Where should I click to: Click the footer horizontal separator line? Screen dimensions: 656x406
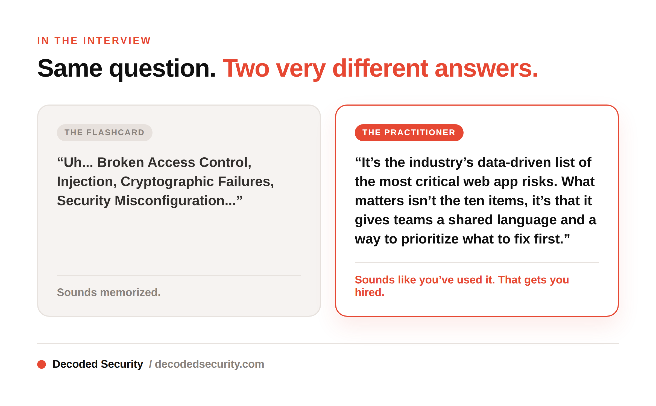click(x=328, y=343)
